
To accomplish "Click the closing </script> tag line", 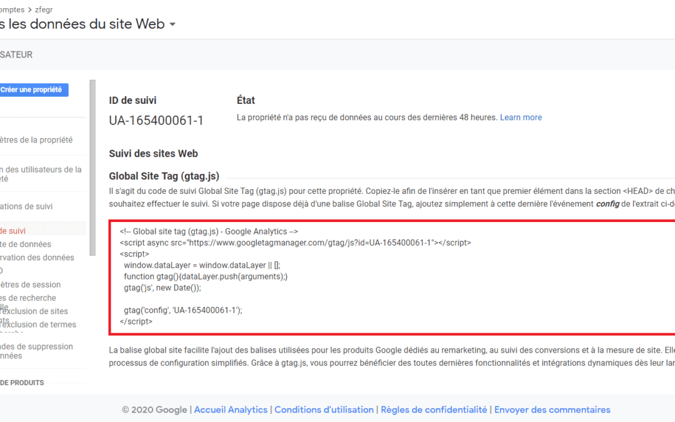I will [x=136, y=321].
